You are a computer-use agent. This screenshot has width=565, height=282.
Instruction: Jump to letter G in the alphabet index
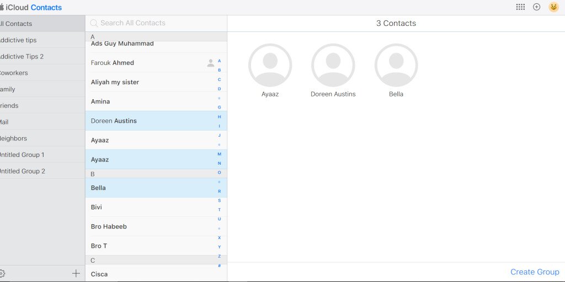(220, 107)
